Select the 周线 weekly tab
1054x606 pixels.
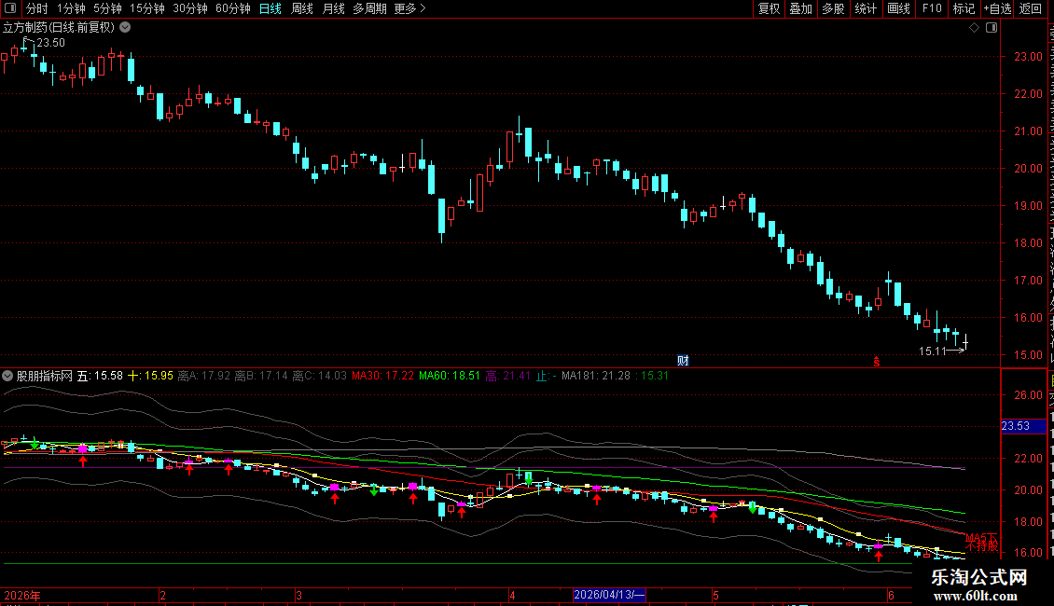tap(302, 8)
